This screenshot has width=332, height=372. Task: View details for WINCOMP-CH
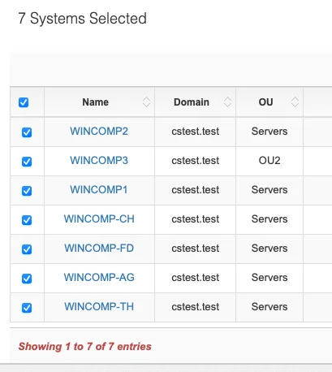click(99, 219)
